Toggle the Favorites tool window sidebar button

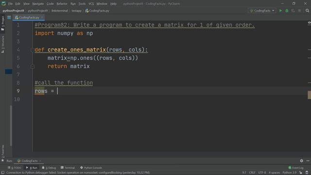tap(3, 151)
